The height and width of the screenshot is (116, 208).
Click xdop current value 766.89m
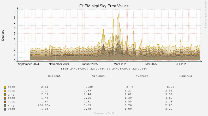click(44, 105)
